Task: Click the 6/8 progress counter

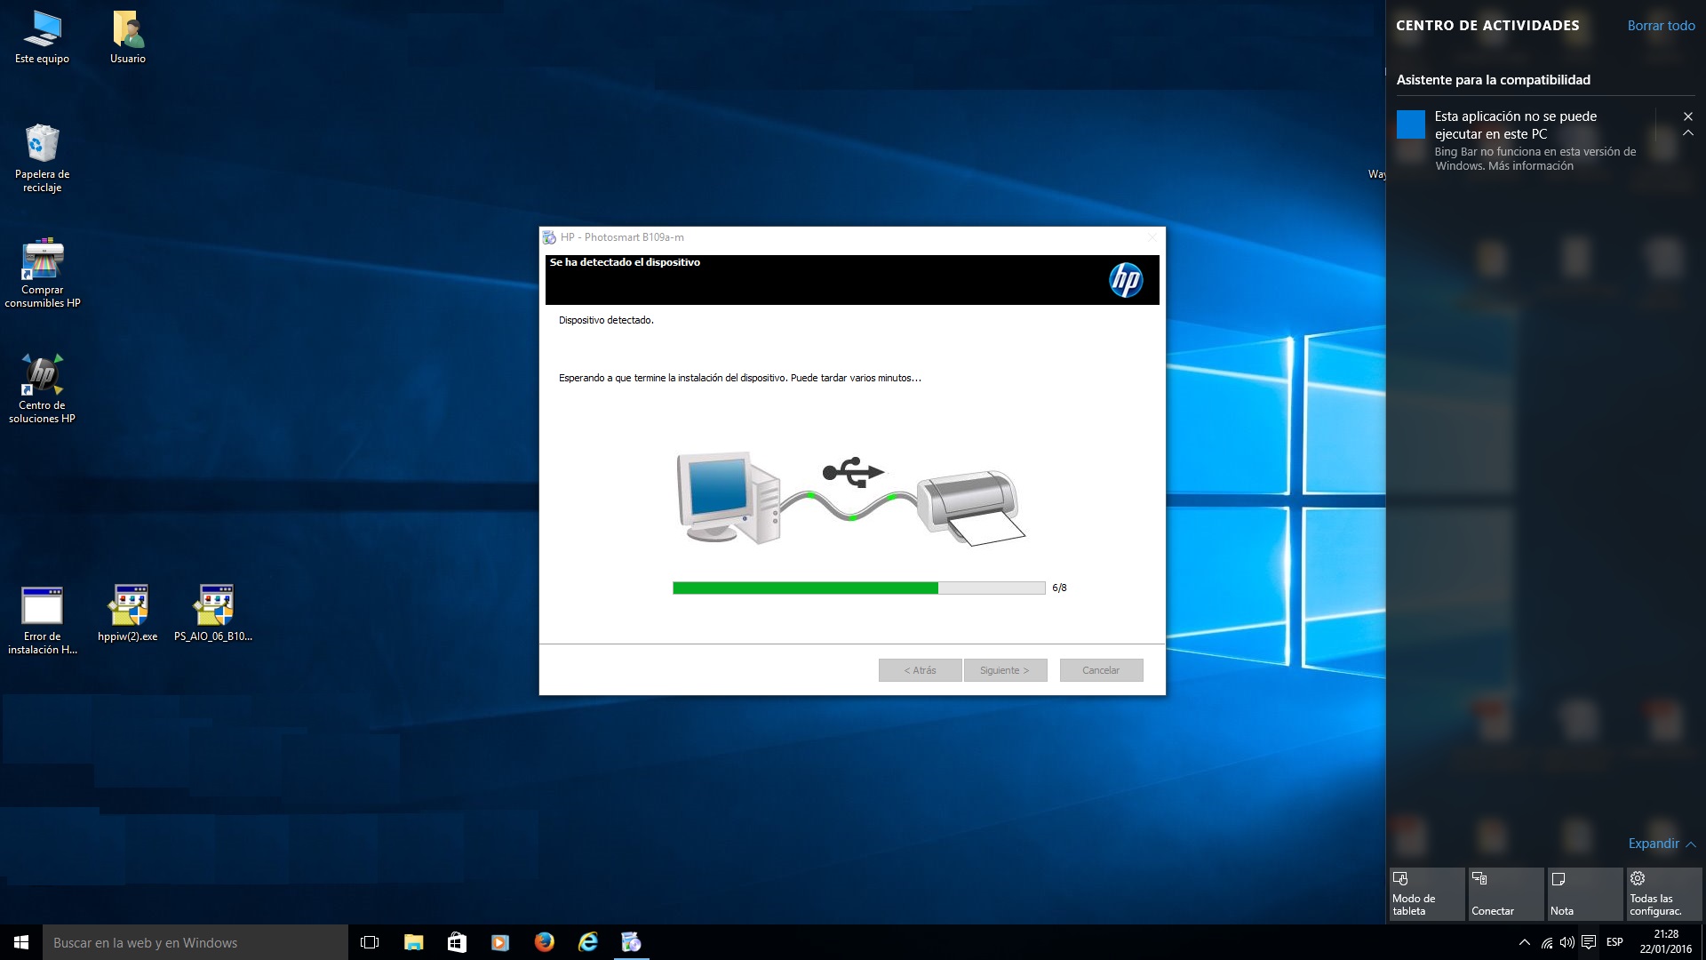Action: [1059, 588]
